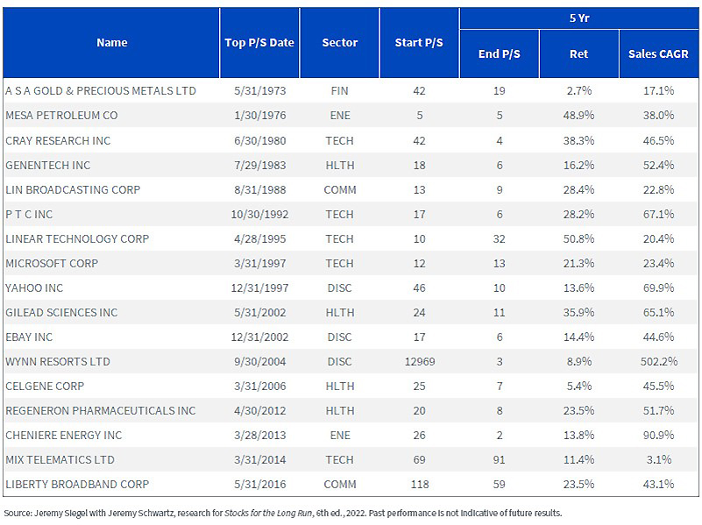
Task: Click the date 5/31/2016
Action: tap(259, 485)
